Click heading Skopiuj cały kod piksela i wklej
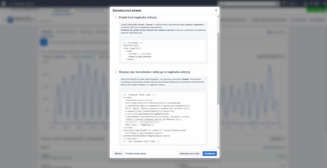The width and height of the screenshot is (327, 168). coord(154,72)
